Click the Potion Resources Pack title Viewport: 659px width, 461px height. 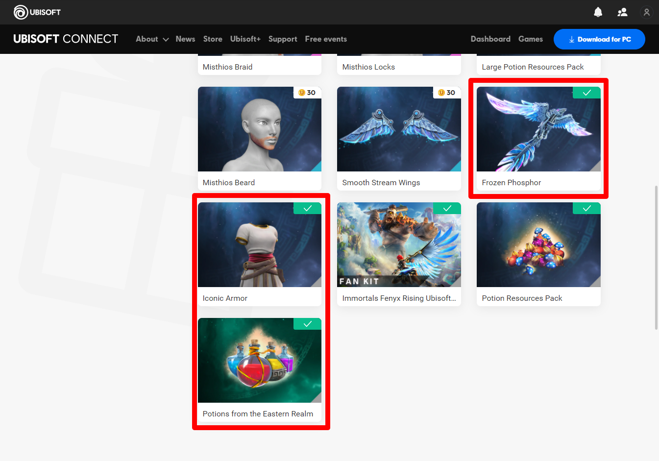click(522, 298)
